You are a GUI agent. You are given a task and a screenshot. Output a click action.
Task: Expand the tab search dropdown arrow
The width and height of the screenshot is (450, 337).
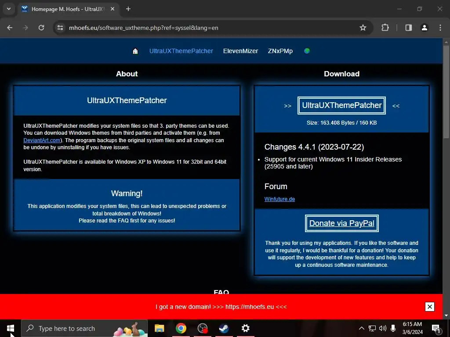(9, 9)
